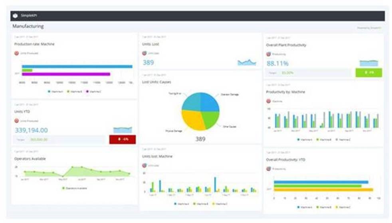
Task: Click the KPI icon under Overall Productivity YTD
Action: tap(268, 168)
